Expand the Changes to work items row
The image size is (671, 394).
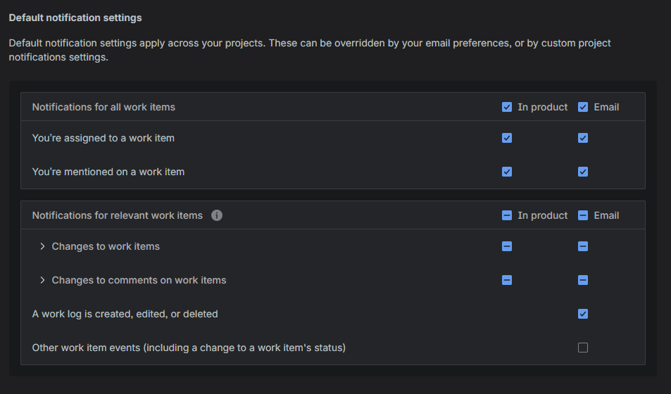42,246
